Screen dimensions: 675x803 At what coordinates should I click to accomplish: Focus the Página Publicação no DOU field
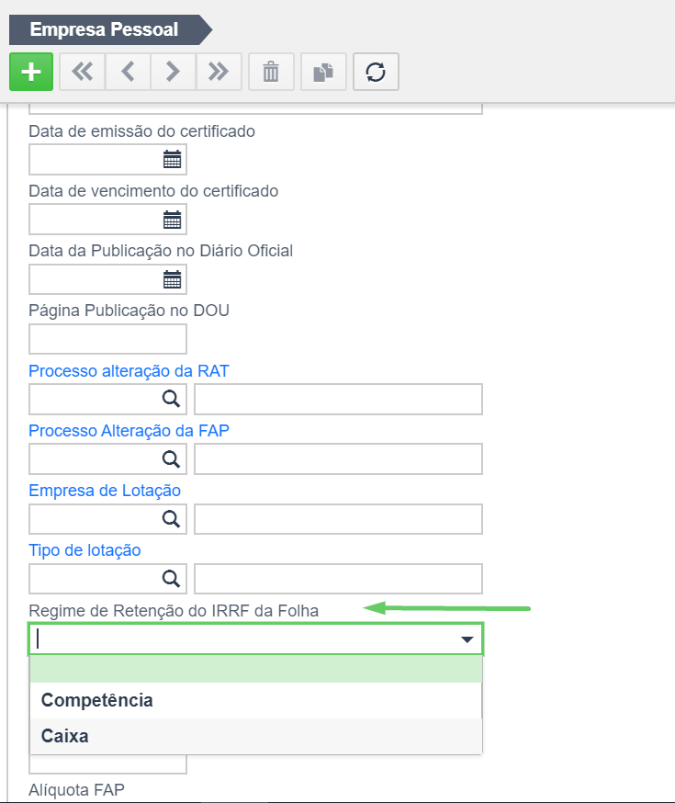[x=107, y=339]
